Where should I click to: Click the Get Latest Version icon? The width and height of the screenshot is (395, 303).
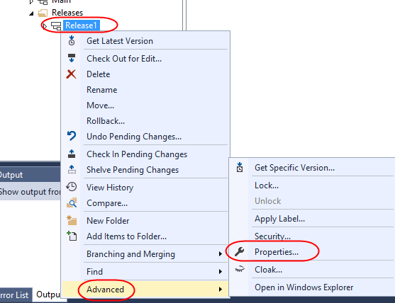point(72,40)
